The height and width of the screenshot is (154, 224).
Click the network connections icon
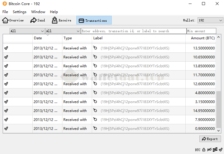[x=215, y=150]
